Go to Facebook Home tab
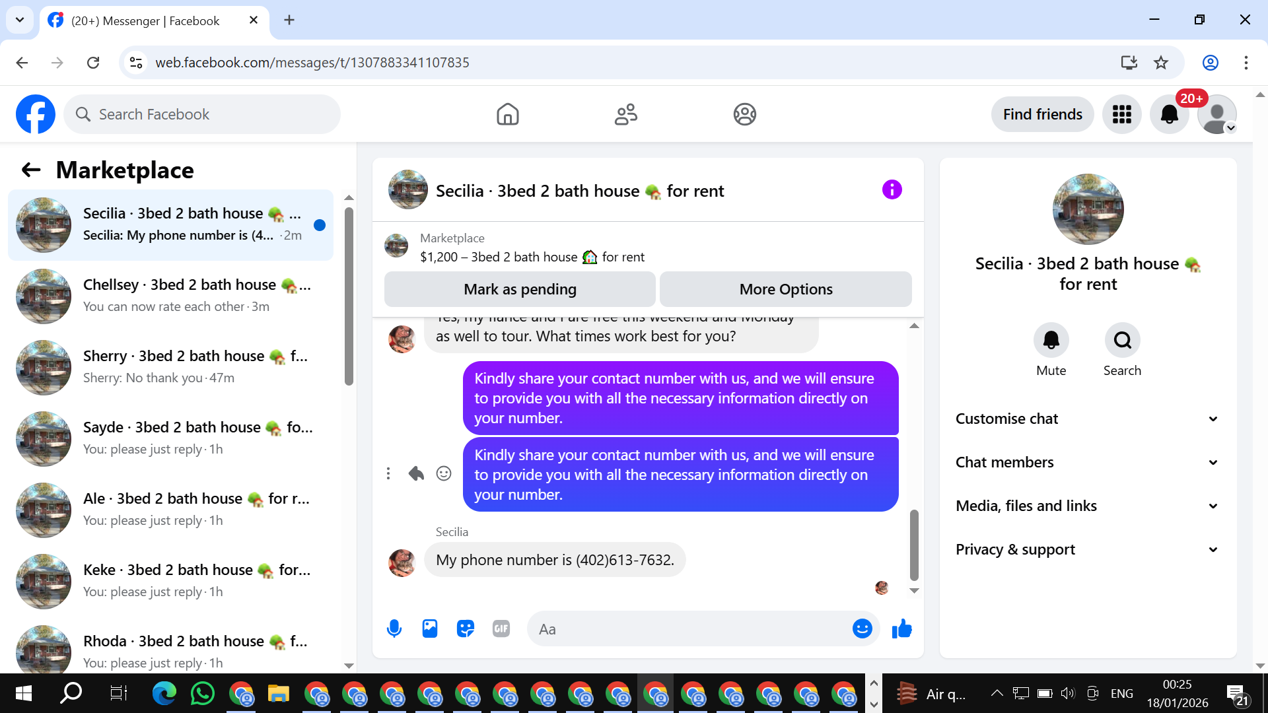This screenshot has height=713, width=1268. [507, 114]
